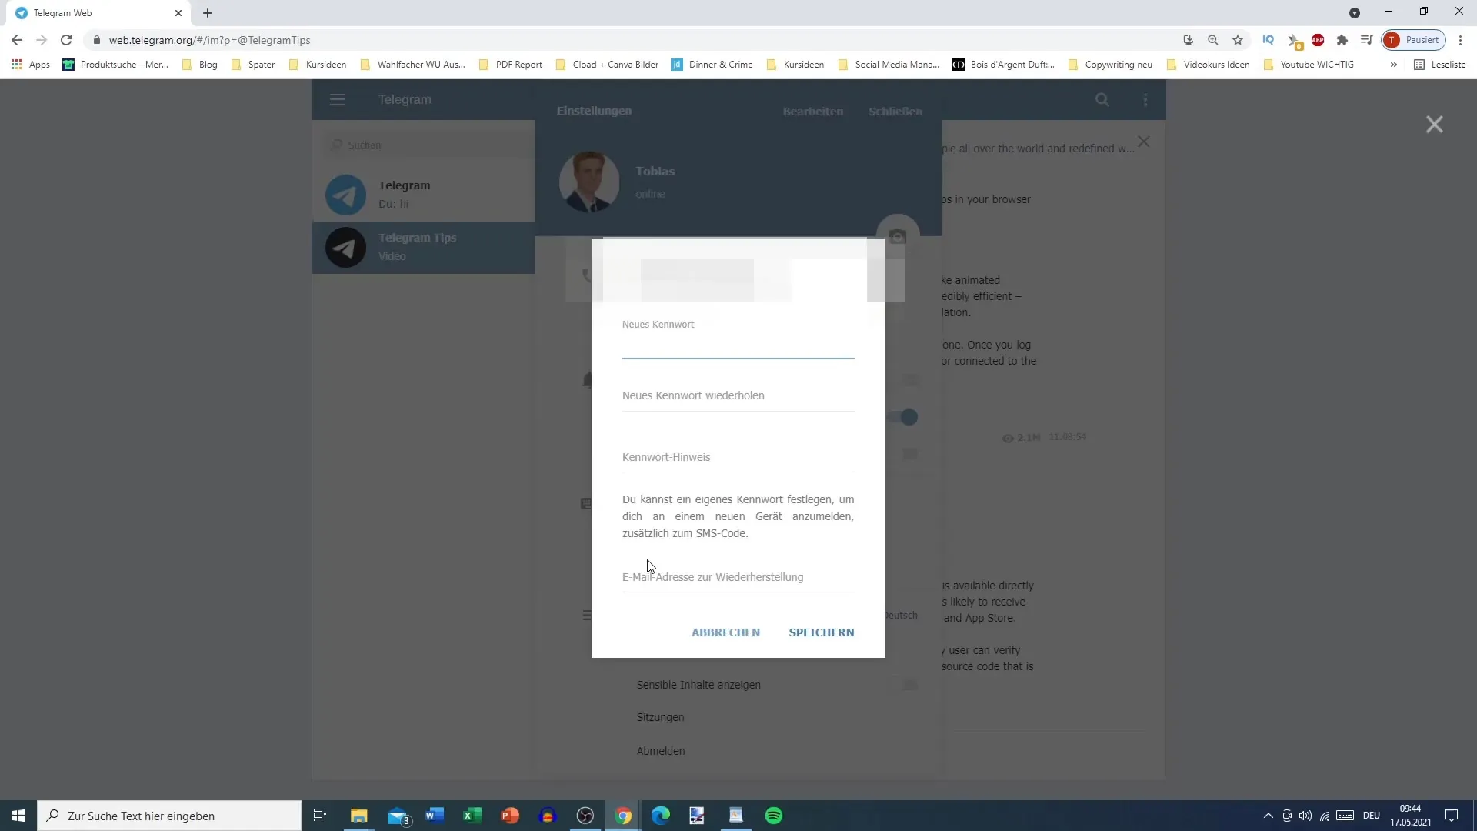The height and width of the screenshot is (831, 1477).
Task: Open Microsoft Edge from taskbar
Action: (x=661, y=816)
